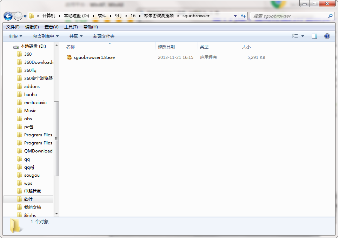Open the QMDownload folder in the tree

pyautogui.click(x=38, y=151)
